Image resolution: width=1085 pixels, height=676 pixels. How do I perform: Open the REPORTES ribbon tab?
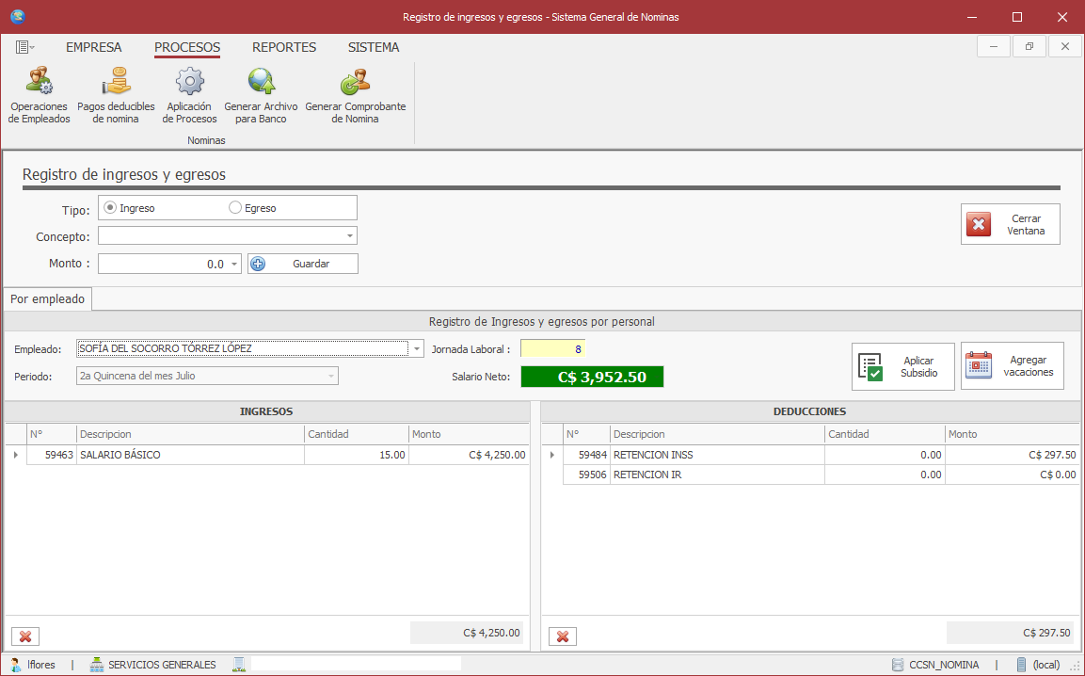284,47
